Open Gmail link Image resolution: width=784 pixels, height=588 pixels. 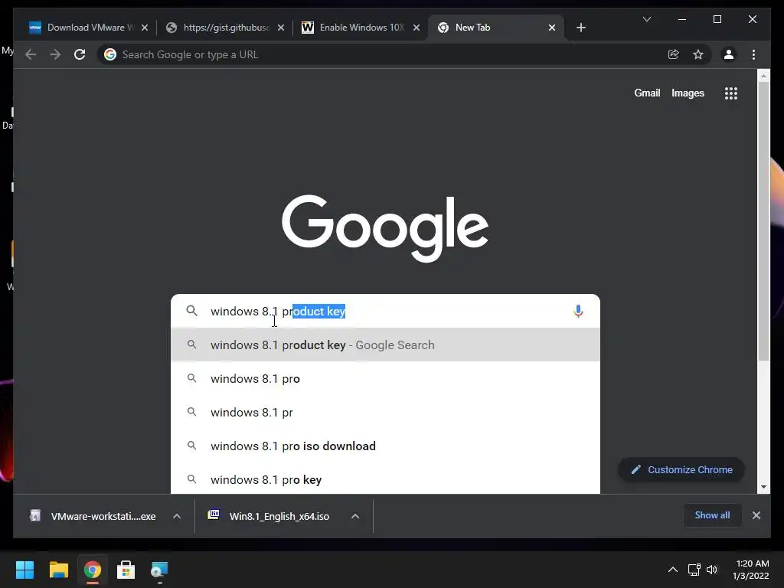pyautogui.click(x=647, y=93)
